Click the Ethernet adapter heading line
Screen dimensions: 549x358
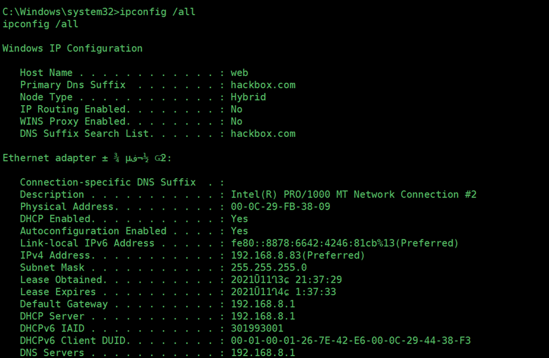click(87, 158)
